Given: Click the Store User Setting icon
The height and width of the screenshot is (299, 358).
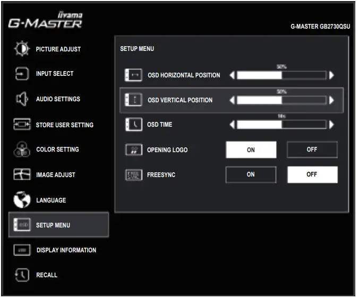Looking at the screenshot, I should (22, 125).
